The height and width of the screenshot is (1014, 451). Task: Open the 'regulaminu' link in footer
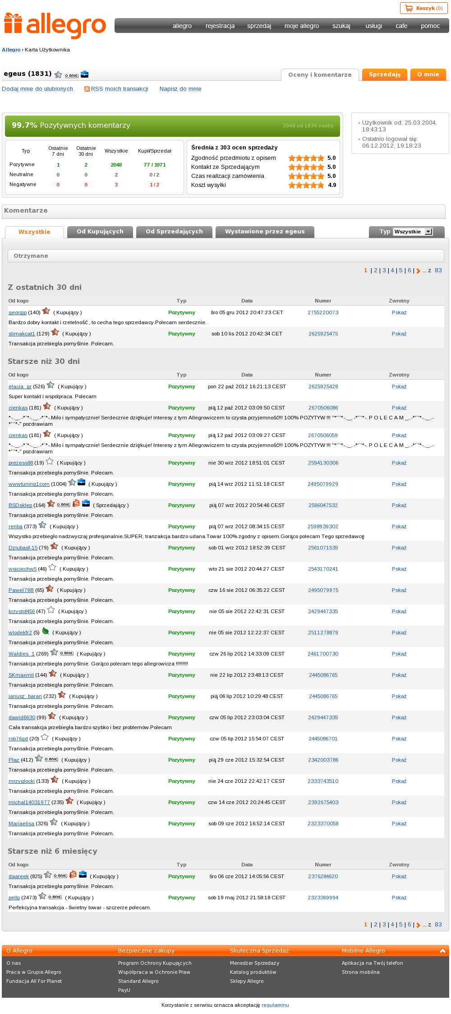coord(275,1005)
